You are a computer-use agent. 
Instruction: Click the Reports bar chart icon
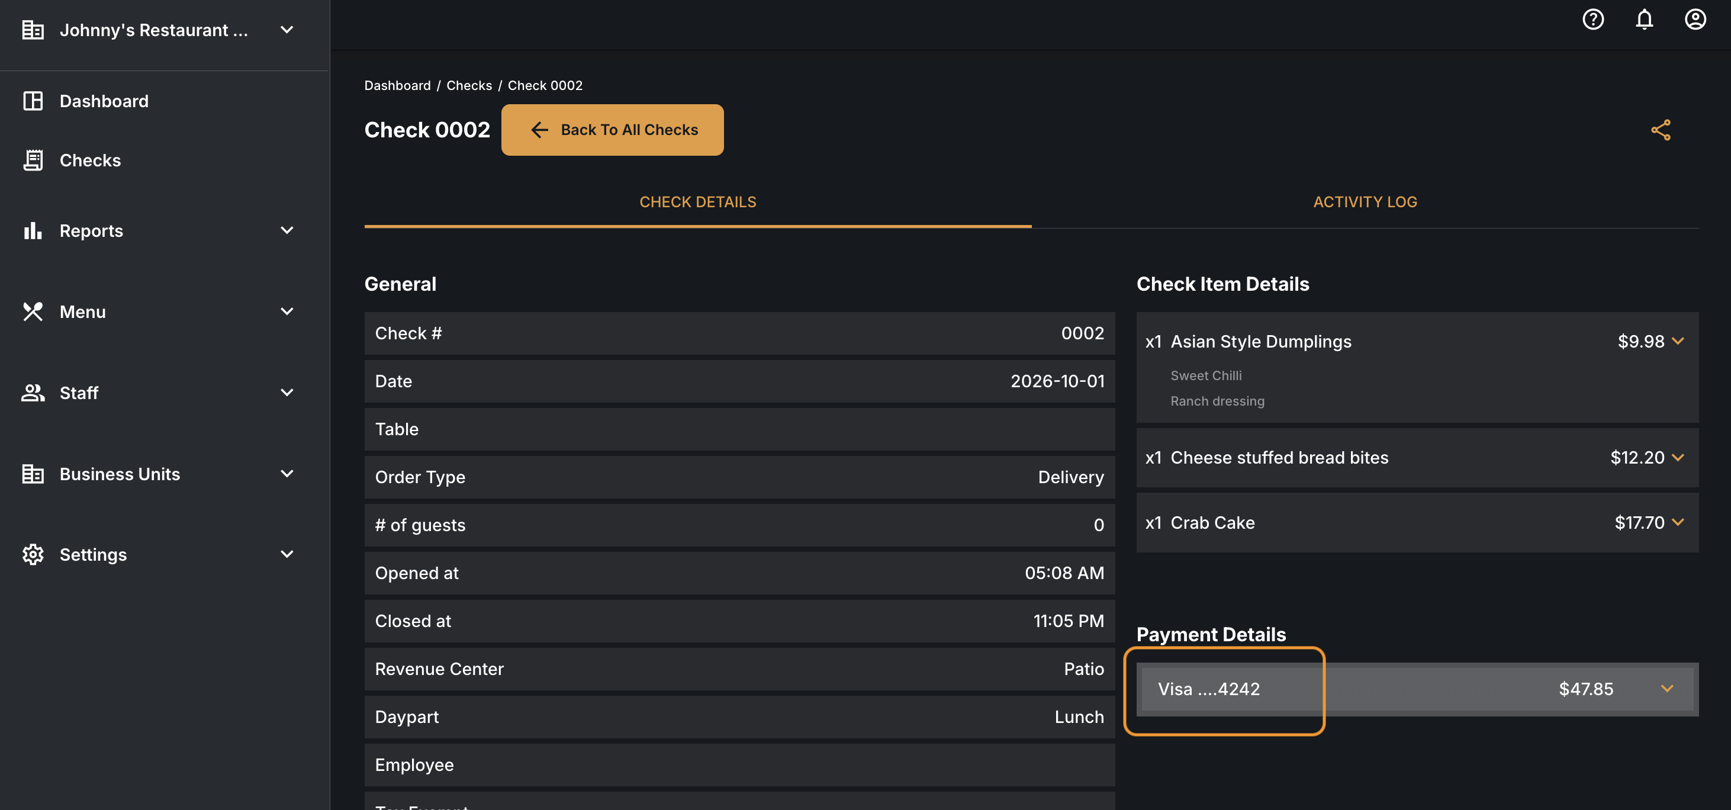point(33,230)
